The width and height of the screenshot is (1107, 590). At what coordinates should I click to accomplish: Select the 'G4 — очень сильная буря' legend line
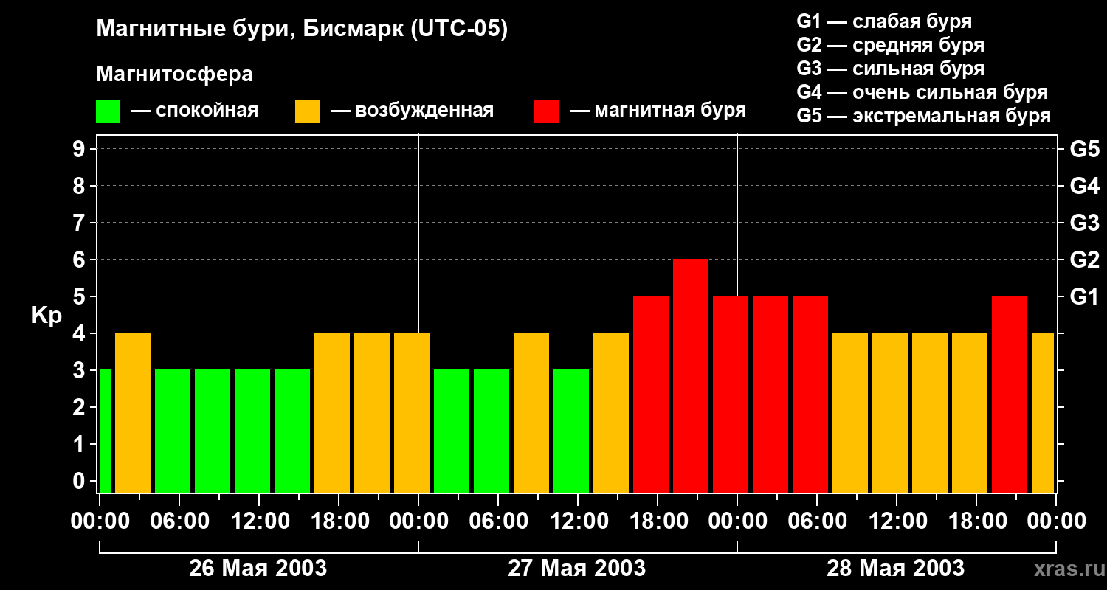(922, 92)
